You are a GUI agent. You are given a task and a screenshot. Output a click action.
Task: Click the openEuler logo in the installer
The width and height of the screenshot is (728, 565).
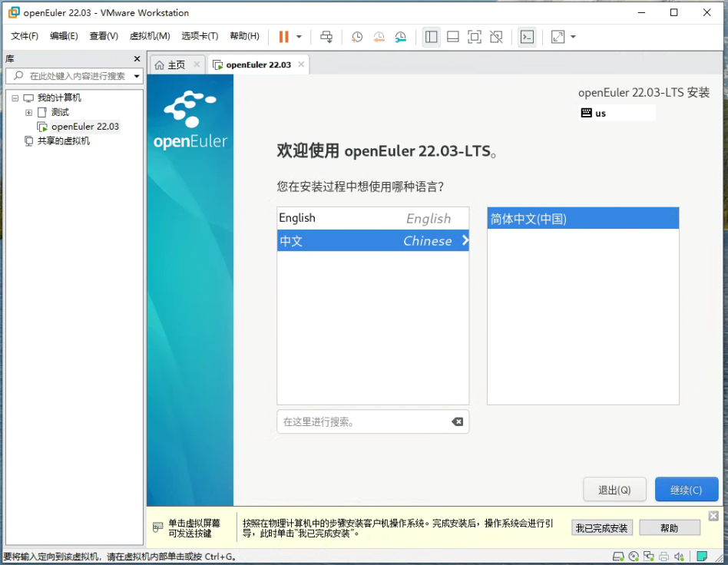(x=190, y=120)
